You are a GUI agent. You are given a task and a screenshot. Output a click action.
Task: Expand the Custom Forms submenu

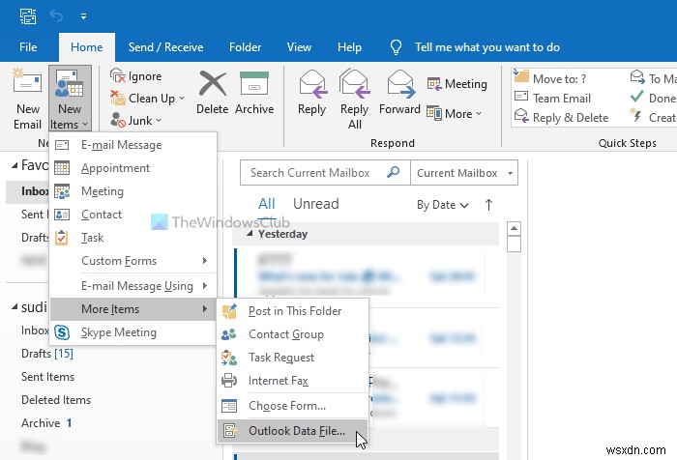[133, 261]
